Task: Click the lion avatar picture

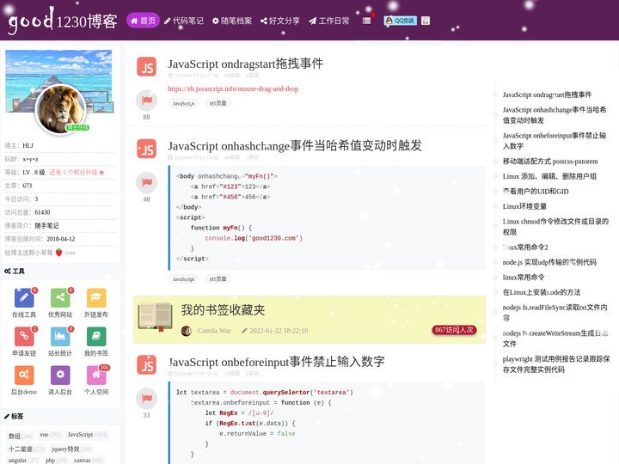Action: click(61, 109)
